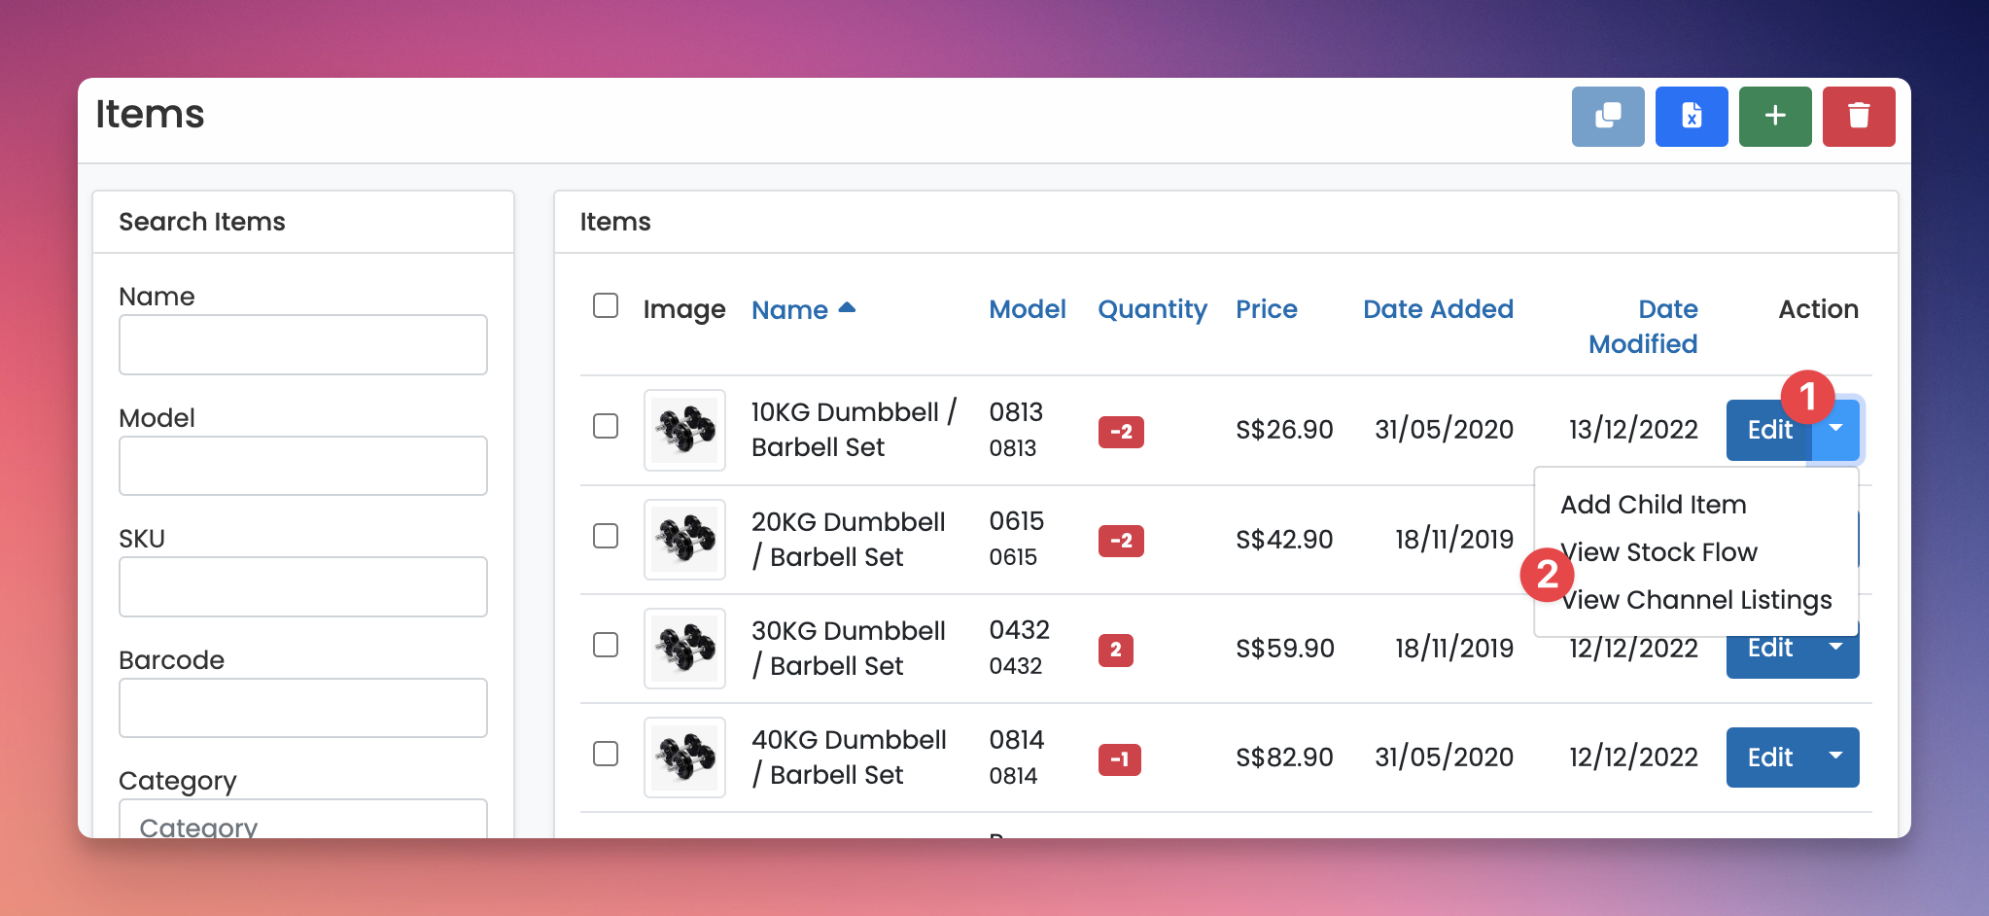Click model number 0813
The height and width of the screenshot is (916, 1989).
click(1016, 412)
